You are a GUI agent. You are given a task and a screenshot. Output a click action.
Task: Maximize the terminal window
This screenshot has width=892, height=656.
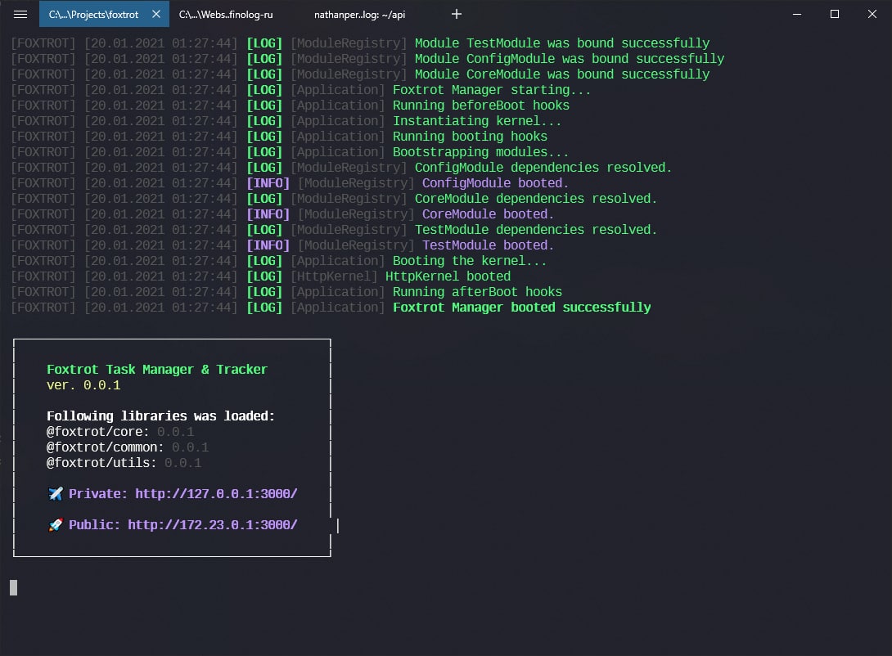834,14
